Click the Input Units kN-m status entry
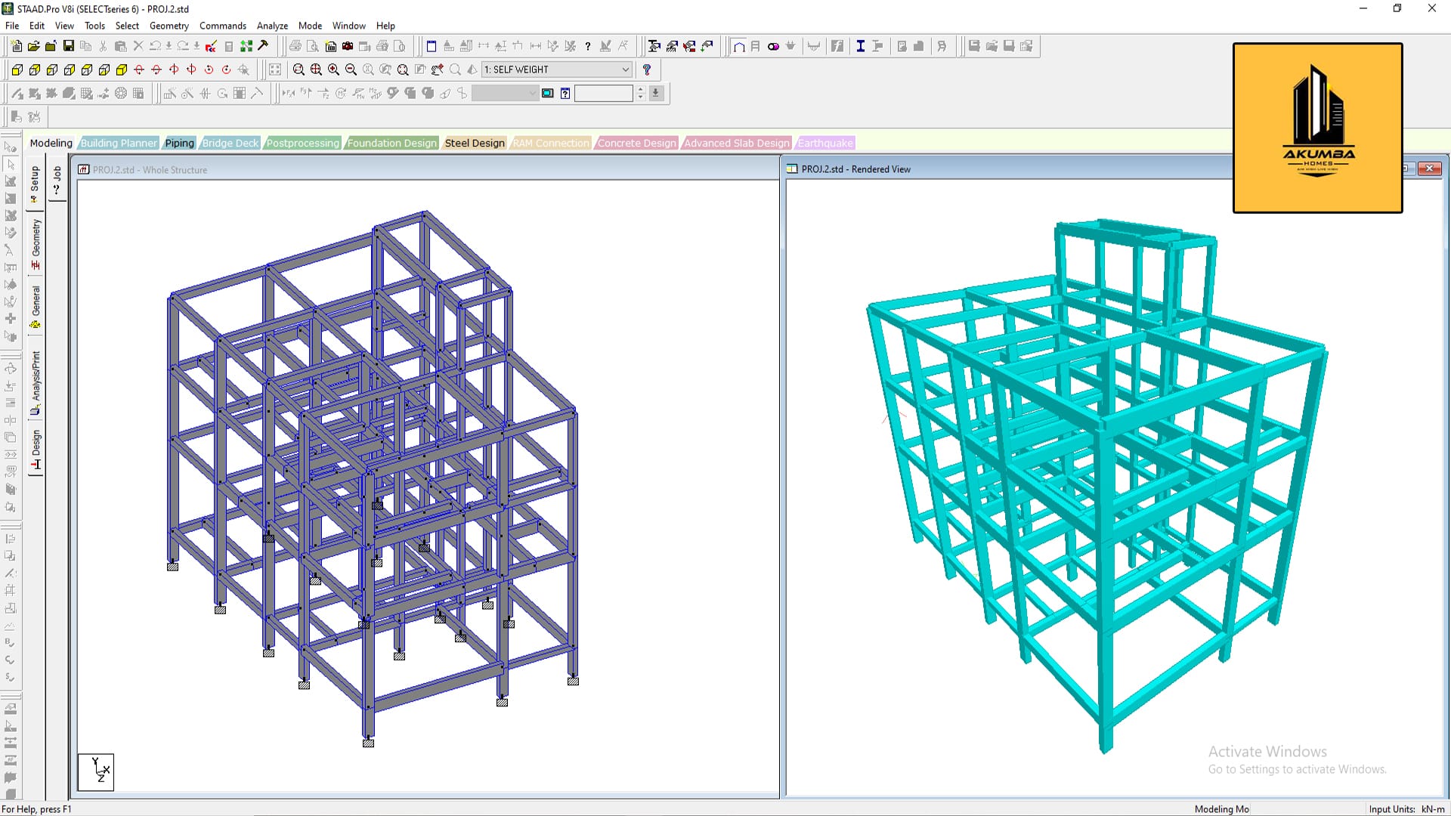 (1406, 808)
